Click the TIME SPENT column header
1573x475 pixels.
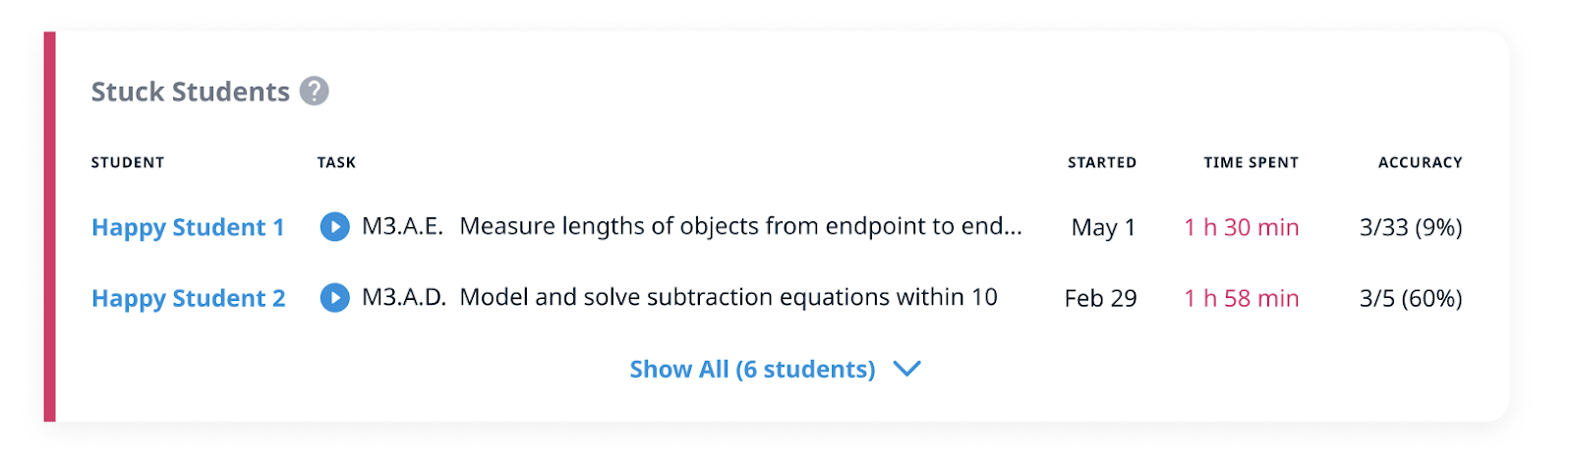[x=1251, y=162]
